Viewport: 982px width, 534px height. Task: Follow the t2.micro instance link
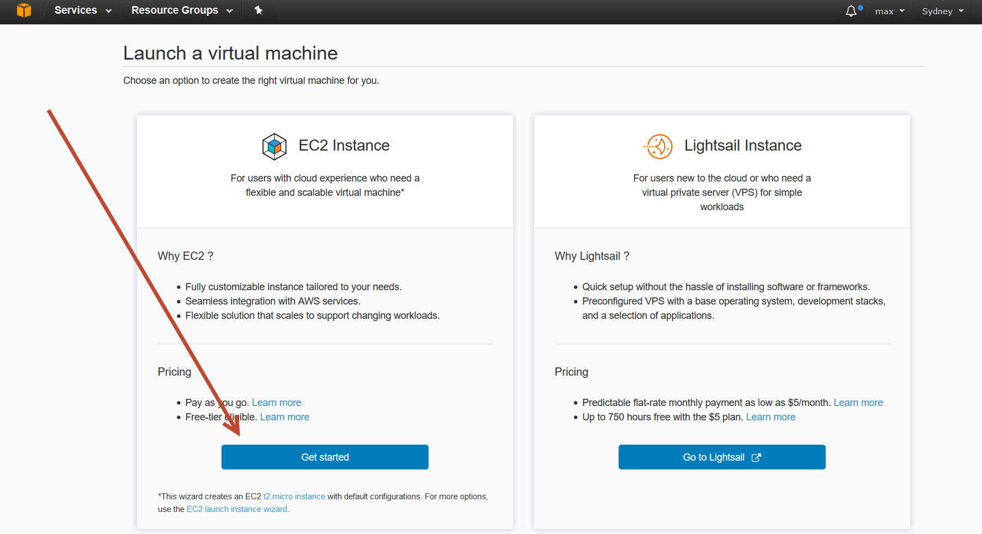click(x=294, y=496)
